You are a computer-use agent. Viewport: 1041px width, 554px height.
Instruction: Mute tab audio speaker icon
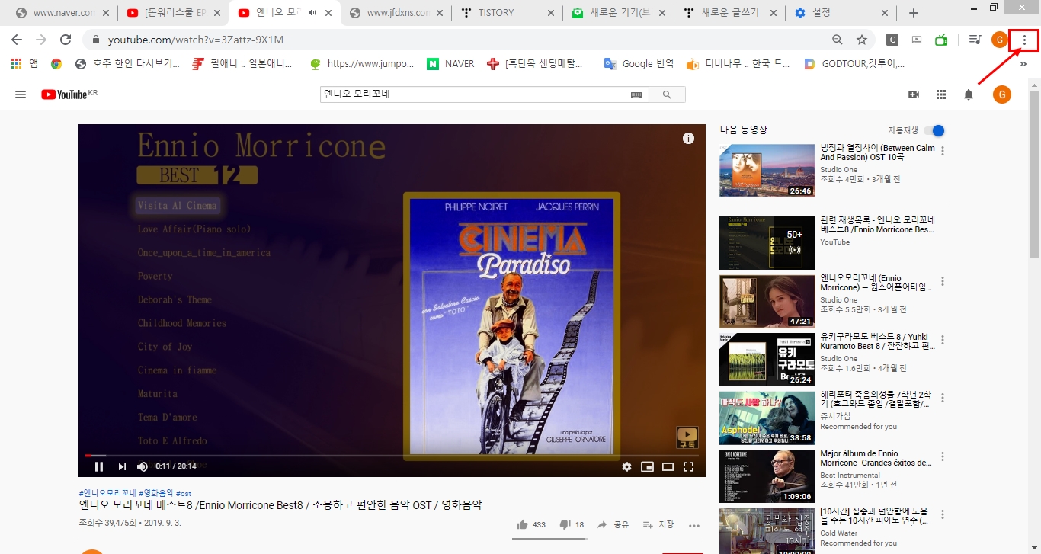pyautogui.click(x=312, y=13)
